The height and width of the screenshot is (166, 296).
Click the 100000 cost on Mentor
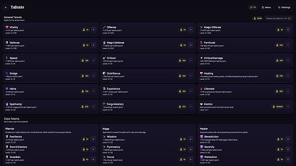click(277, 107)
